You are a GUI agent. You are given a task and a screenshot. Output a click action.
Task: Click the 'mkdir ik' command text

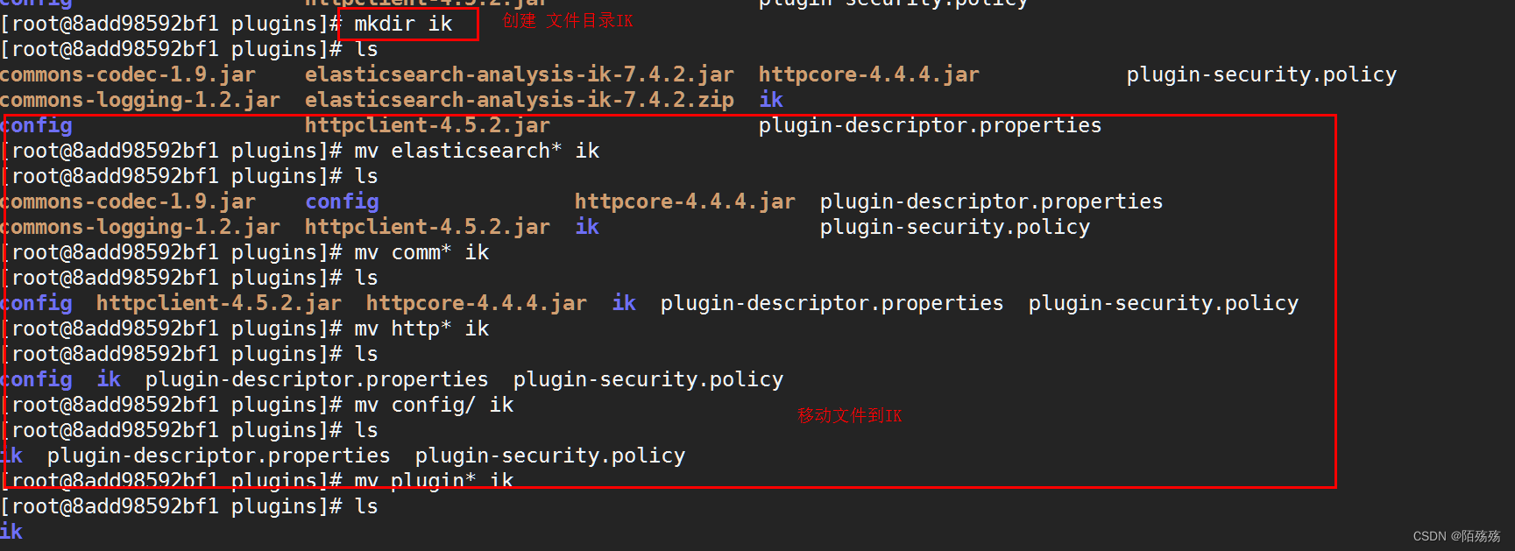pos(403,24)
